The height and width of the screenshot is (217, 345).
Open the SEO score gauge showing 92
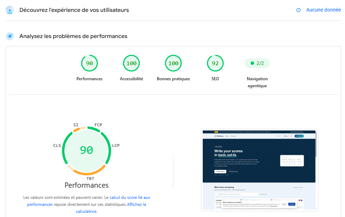(x=215, y=63)
